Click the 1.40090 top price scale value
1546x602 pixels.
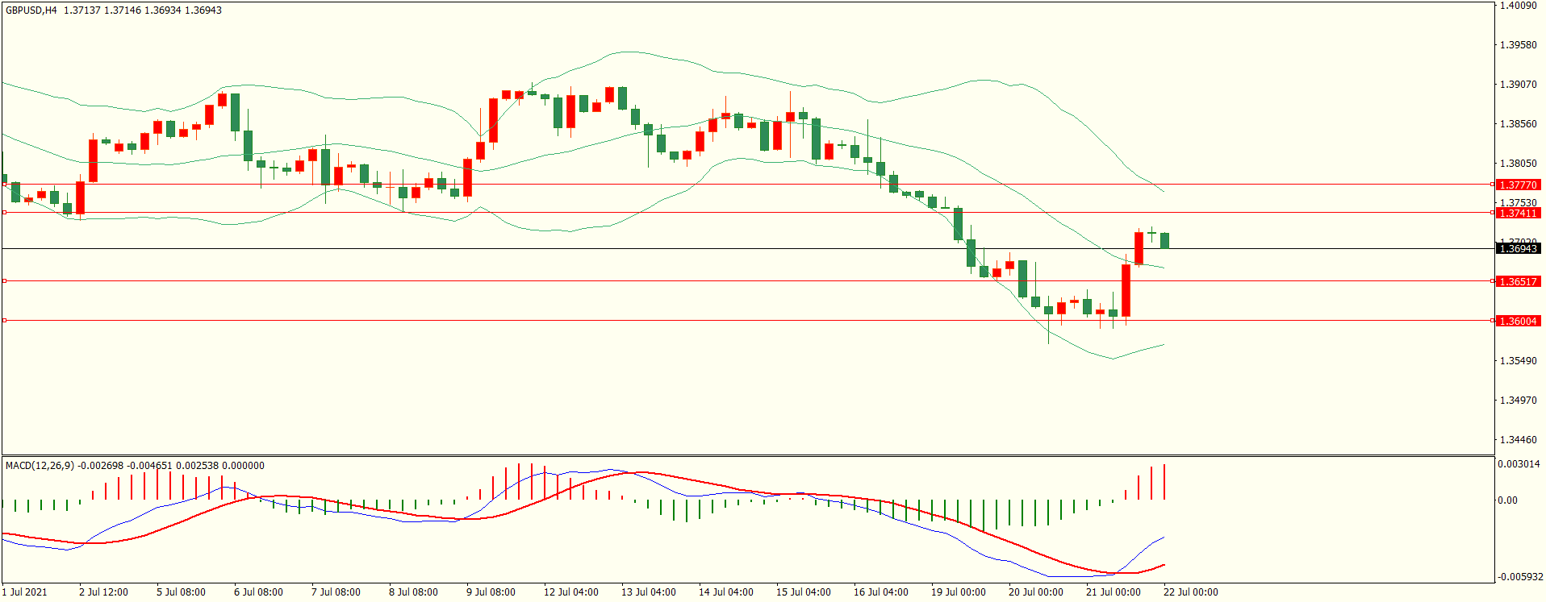tap(1518, 6)
